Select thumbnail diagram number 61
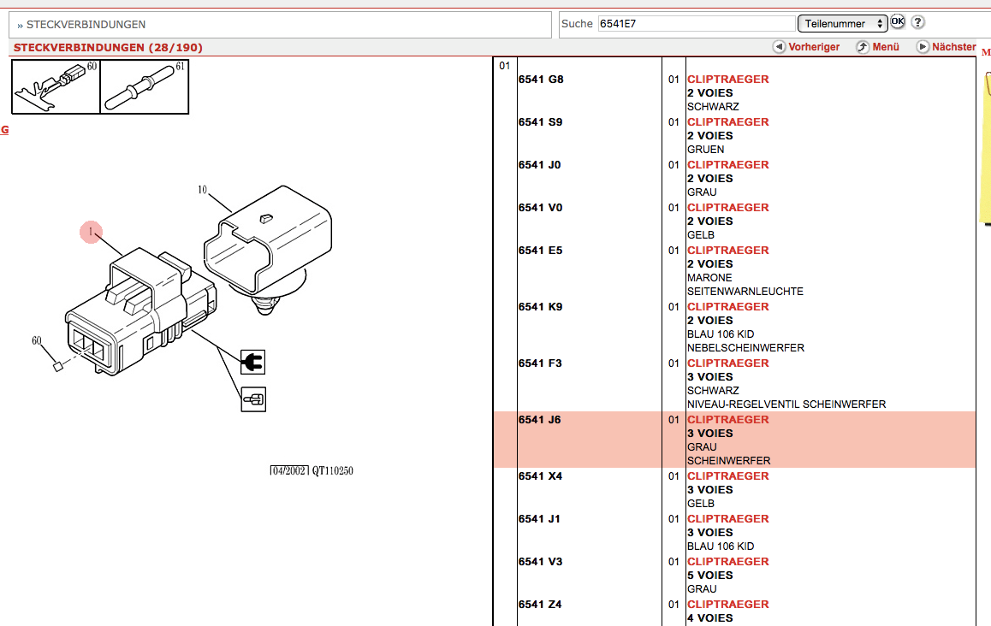 coord(144,86)
